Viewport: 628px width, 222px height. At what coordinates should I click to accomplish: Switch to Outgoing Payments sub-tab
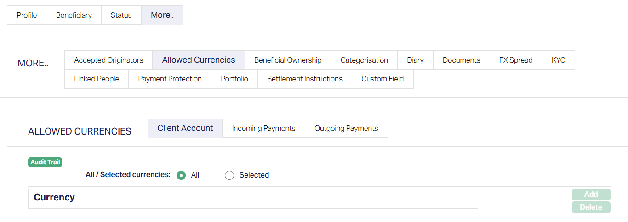pyautogui.click(x=346, y=128)
